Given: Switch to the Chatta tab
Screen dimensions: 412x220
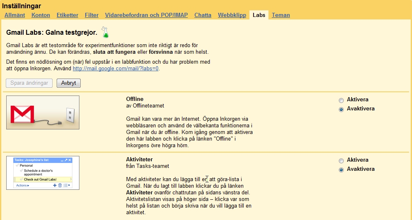Looking at the screenshot, I should pos(203,15).
